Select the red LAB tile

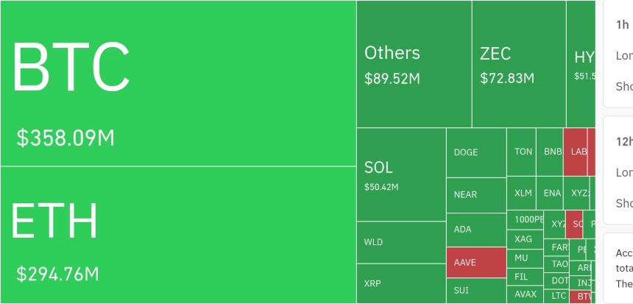576,152
